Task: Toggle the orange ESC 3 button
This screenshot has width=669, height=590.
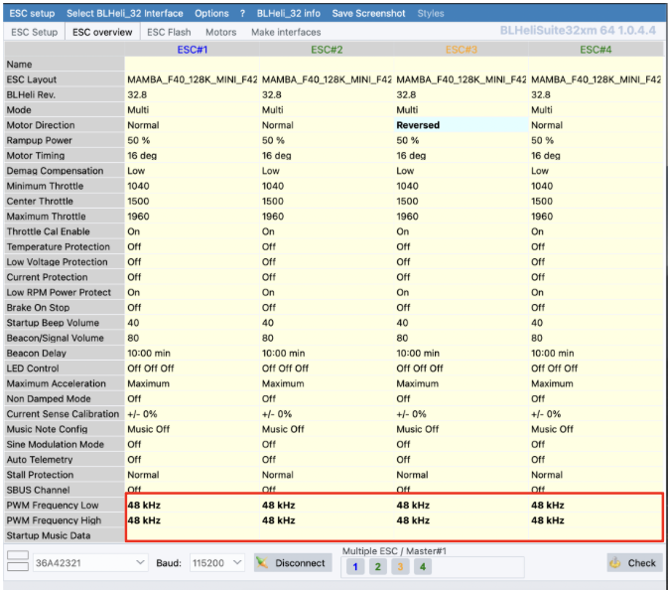Action: (x=400, y=566)
